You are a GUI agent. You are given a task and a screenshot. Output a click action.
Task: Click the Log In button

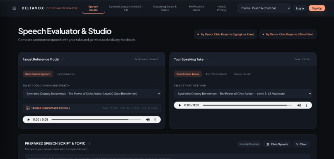[x=300, y=8]
